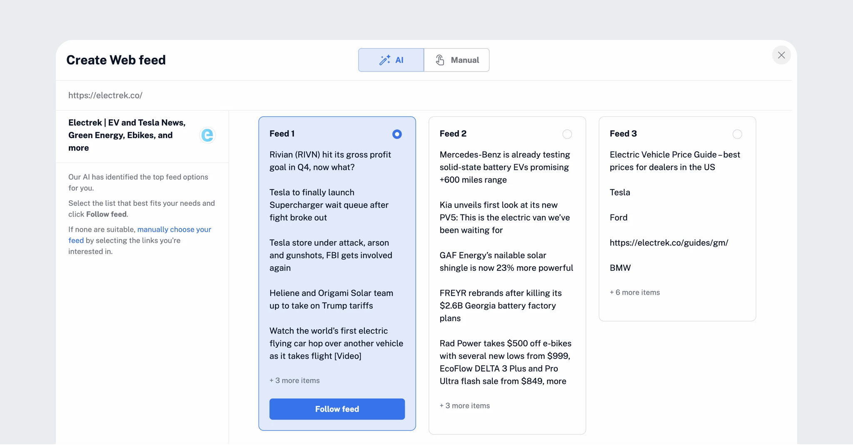The image size is (853, 445).
Task: Select the Feed 3 radio button
Action: coord(737,134)
